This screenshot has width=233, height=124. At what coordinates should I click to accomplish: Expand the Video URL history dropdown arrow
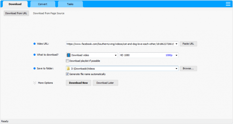pyautogui.click(x=176, y=44)
